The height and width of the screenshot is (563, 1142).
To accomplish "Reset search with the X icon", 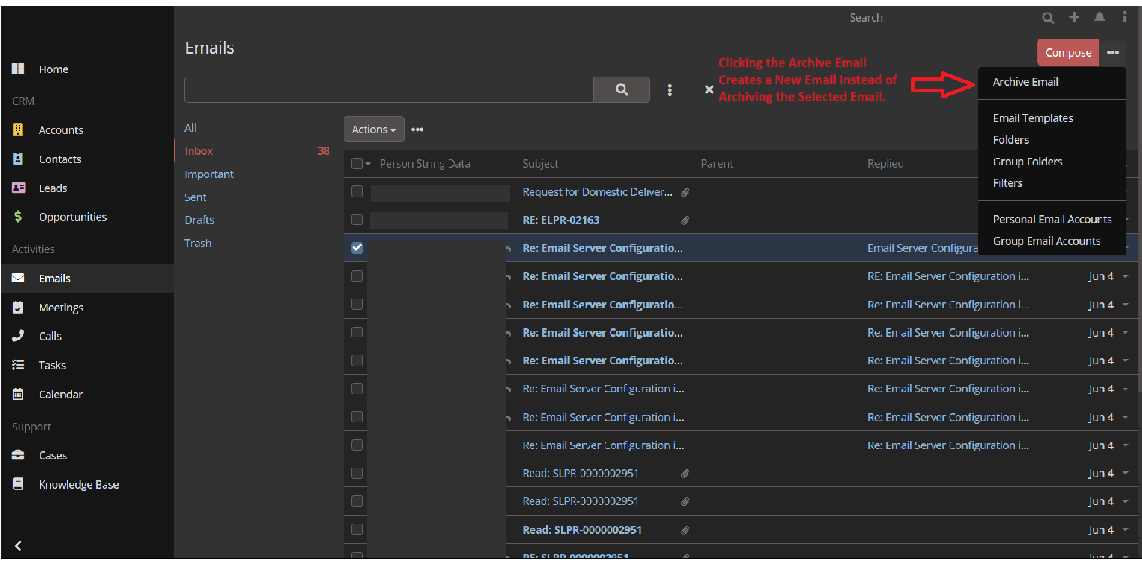I will (709, 90).
